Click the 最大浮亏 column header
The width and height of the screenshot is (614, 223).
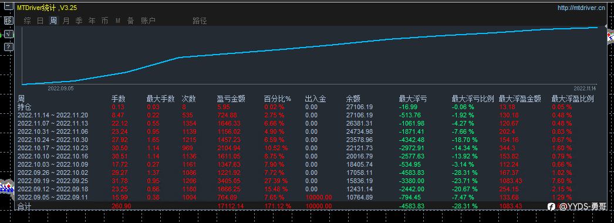click(x=413, y=99)
